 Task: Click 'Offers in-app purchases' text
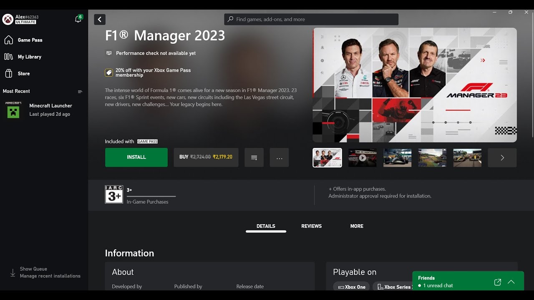click(358, 189)
